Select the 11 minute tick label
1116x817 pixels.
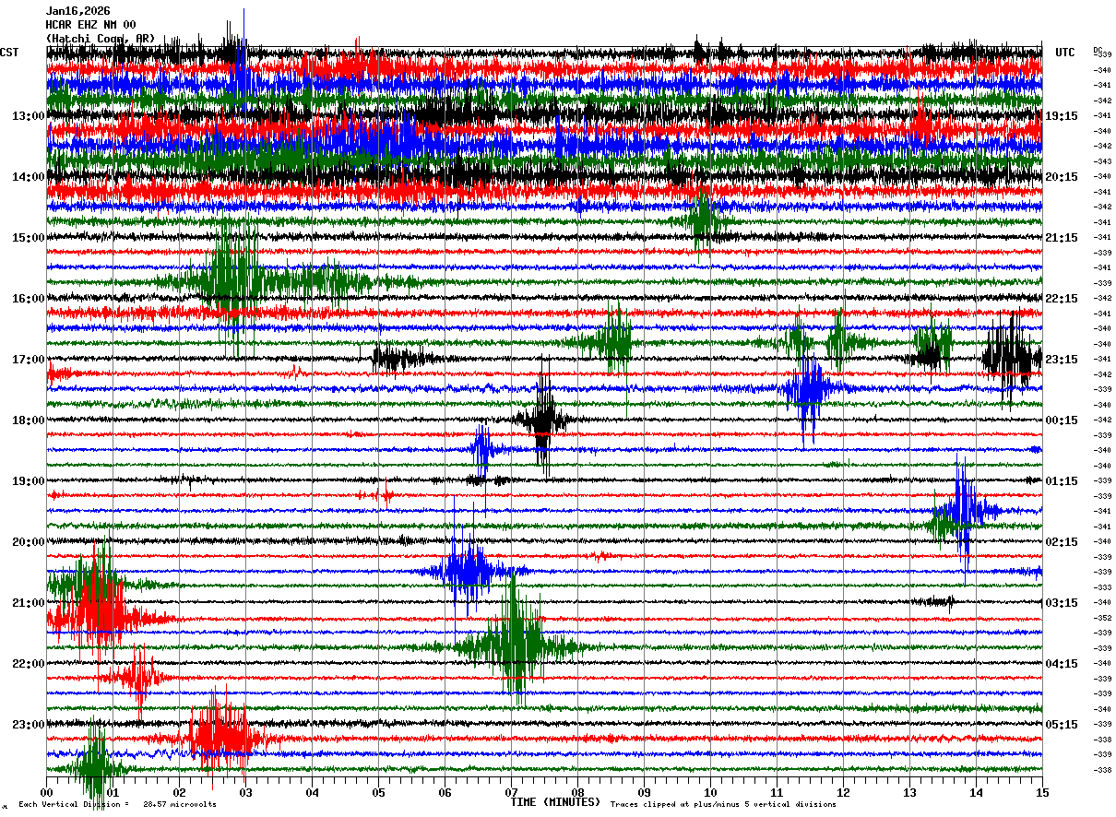[777, 793]
